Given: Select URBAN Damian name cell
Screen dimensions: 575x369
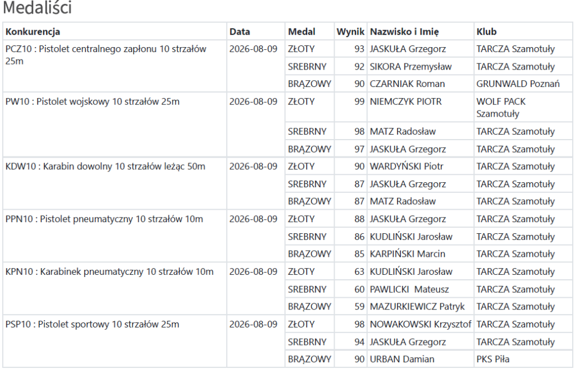Looking at the screenshot, I should 420,359.
